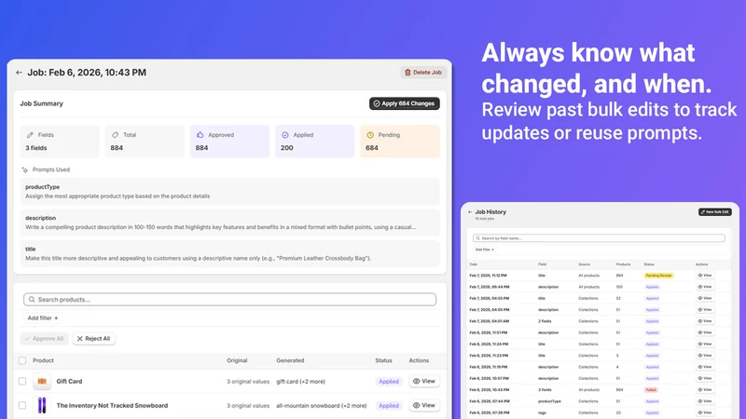Click the tag icon in the Total card
Image resolution: width=746 pixels, height=419 pixels.
pyautogui.click(x=115, y=135)
